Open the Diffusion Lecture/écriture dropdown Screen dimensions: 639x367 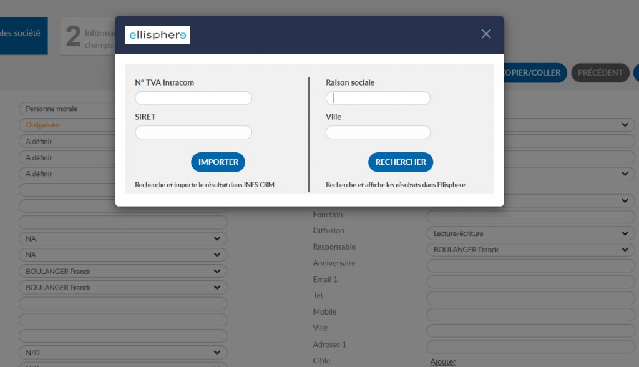(x=530, y=233)
